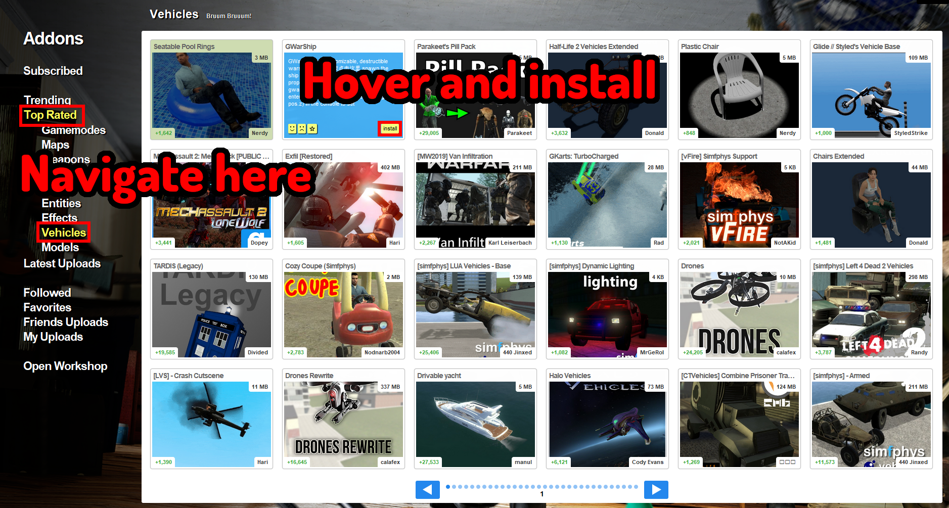Rate GWarShip with the sad face icon
This screenshot has height=508, width=949.
(302, 129)
